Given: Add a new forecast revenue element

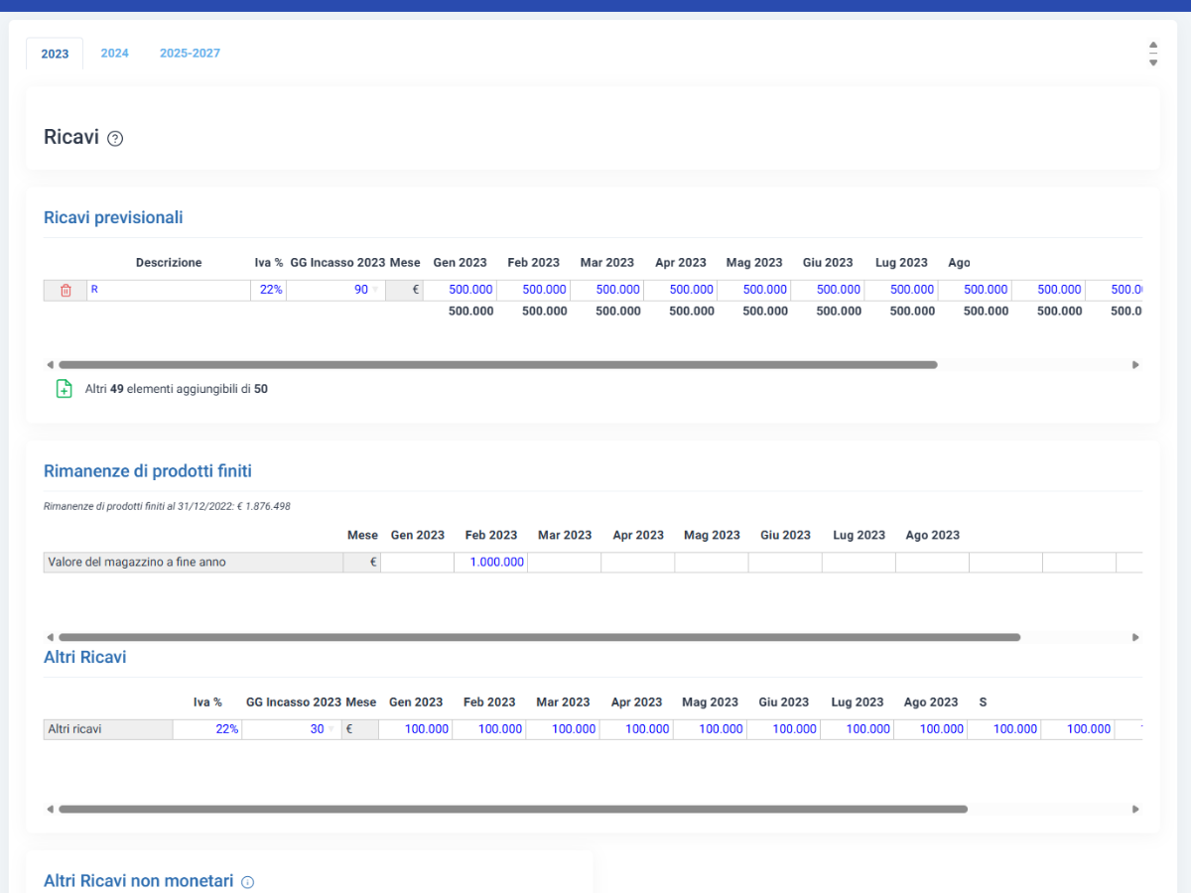Looking at the screenshot, I should click(64, 389).
